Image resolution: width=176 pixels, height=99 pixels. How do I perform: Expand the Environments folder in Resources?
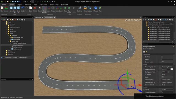pos(5,53)
